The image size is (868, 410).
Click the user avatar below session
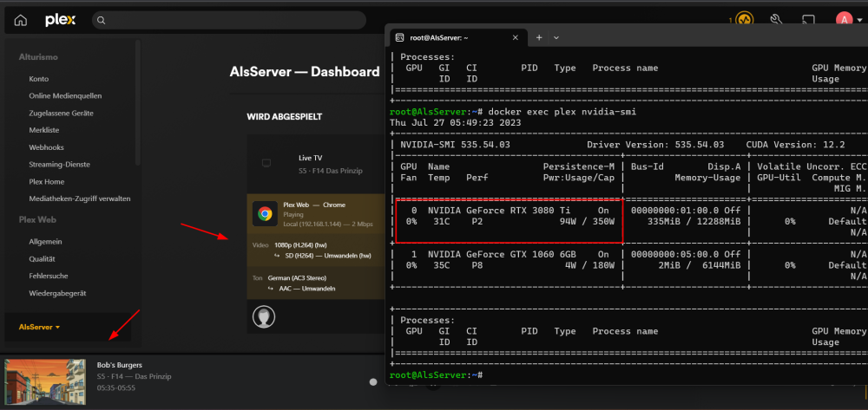click(x=264, y=316)
